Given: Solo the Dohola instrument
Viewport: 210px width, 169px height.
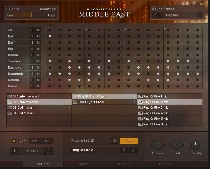Looking at the screenshot, I should tap(32, 80).
